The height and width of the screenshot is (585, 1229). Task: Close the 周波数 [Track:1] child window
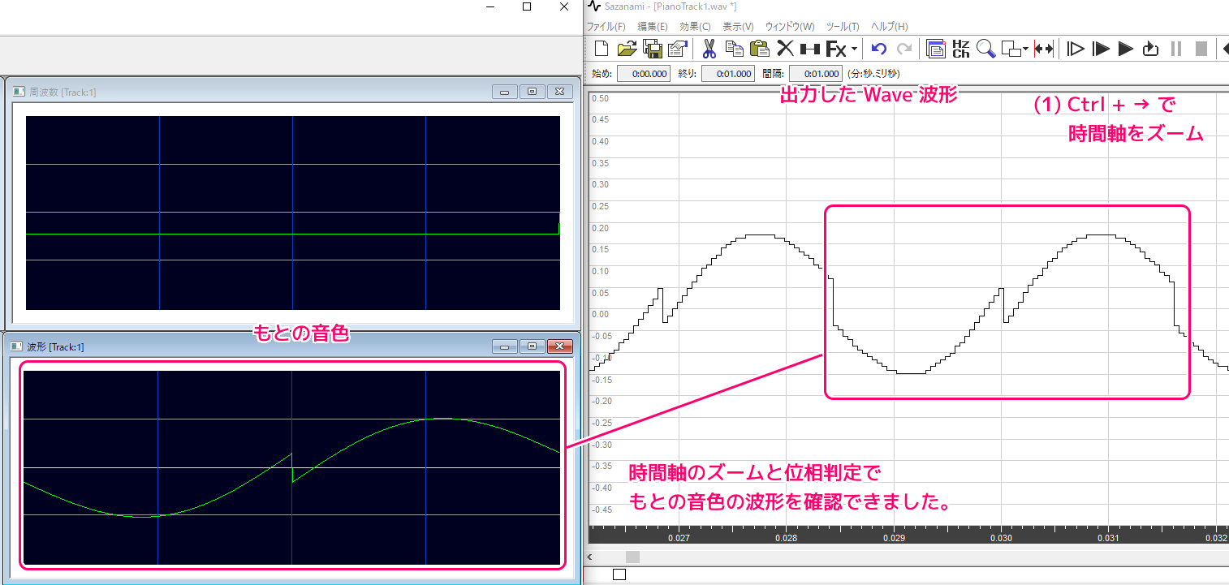pos(559,92)
